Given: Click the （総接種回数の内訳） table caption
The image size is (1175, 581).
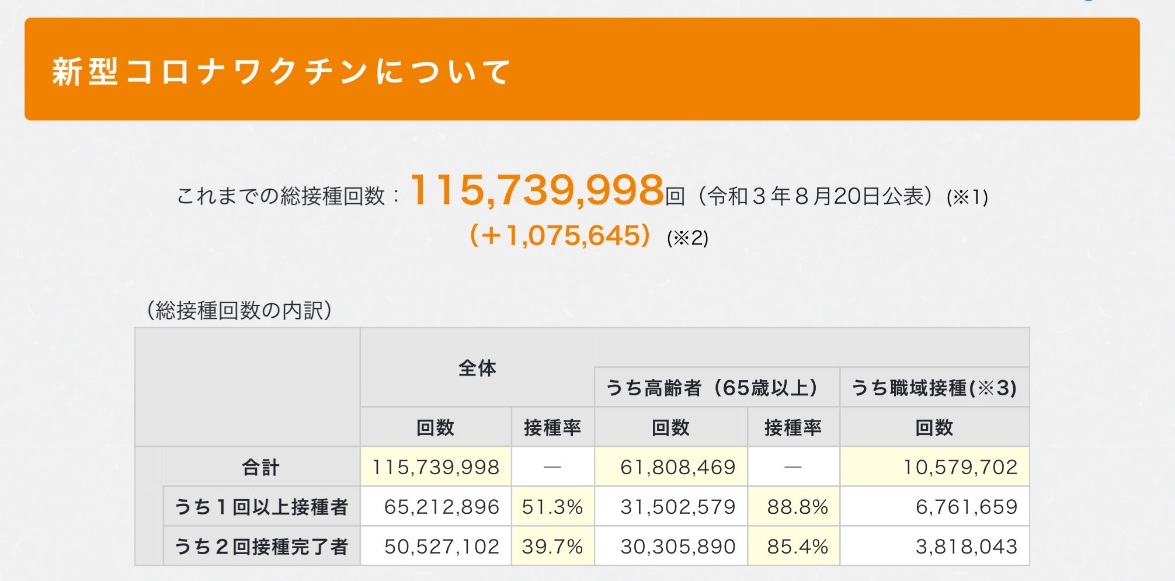Looking at the screenshot, I should (x=240, y=311).
